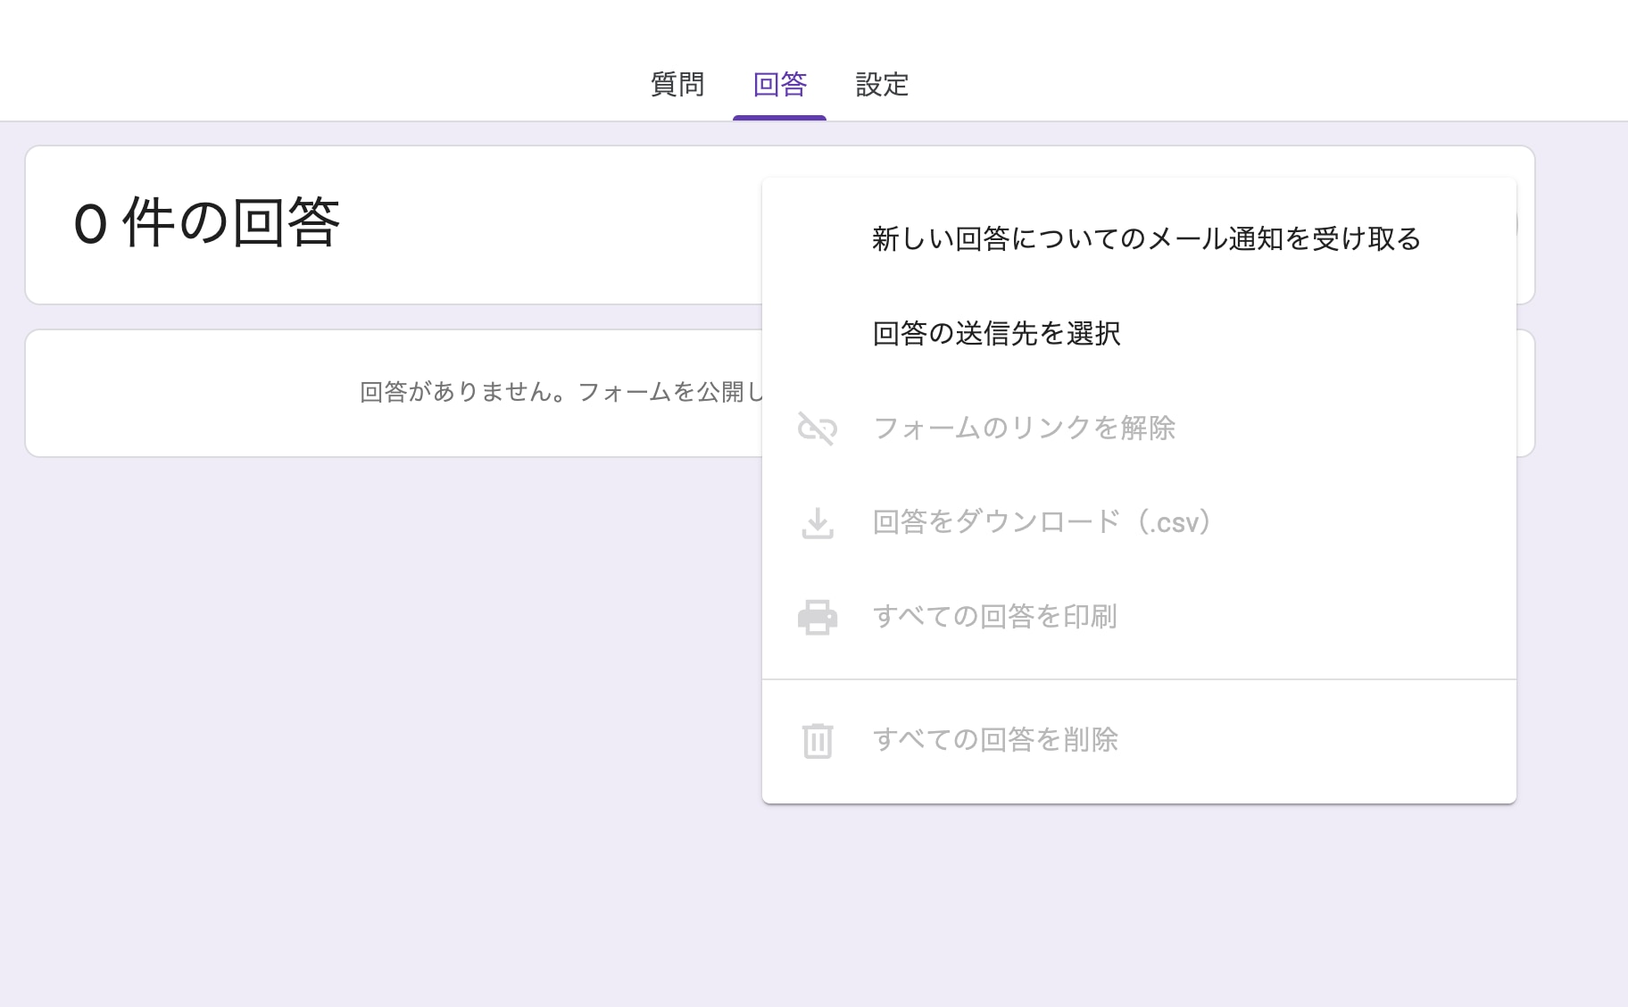Click the purple underline 回答 tab indicator

pos(779,115)
